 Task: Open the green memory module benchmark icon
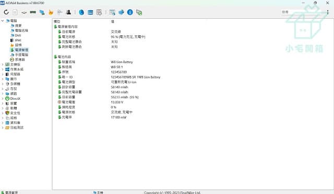click(33, 12)
